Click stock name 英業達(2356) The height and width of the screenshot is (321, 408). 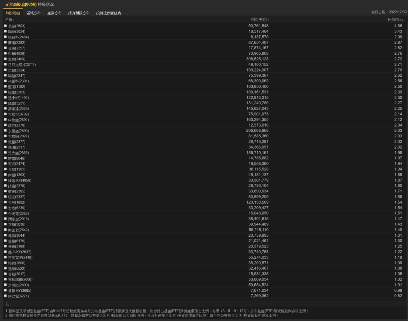click(x=19, y=109)
